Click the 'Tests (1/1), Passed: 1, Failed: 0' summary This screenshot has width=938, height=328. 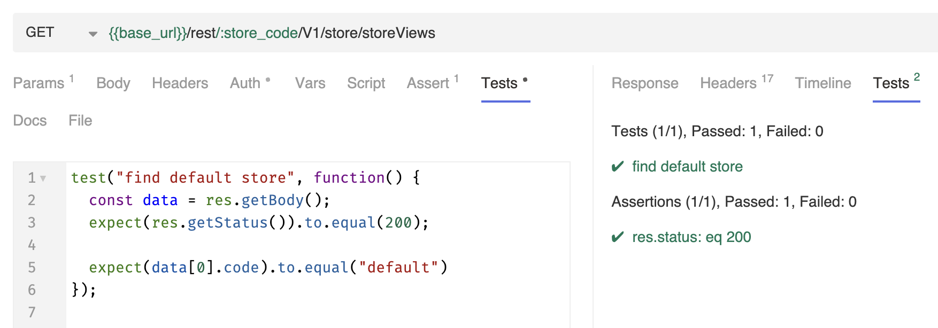(x=717, y=131)
